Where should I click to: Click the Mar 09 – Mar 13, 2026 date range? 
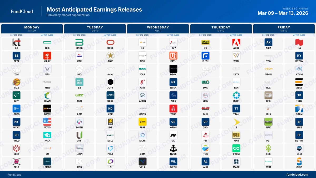283,13
